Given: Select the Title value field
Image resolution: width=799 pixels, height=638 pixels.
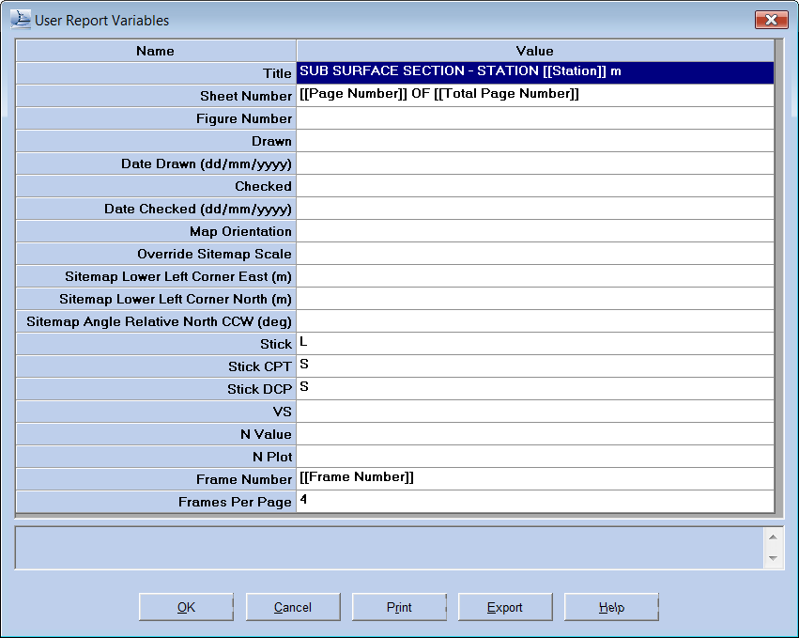Looking at the screenshot, I should pos(535,72).
